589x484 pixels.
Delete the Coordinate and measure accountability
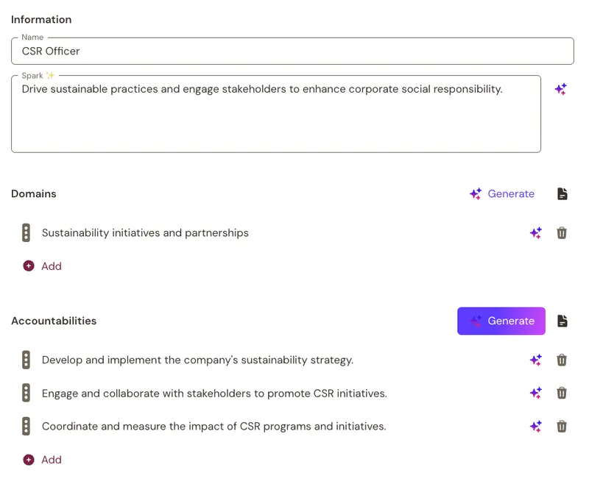[562, 427]
